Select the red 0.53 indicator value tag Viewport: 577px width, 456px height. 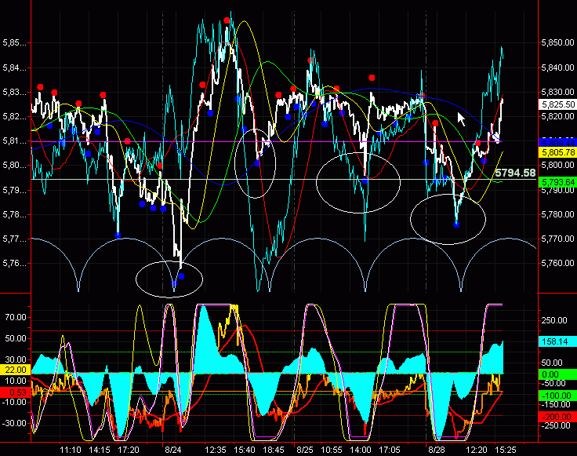click(x=15, y=392)
